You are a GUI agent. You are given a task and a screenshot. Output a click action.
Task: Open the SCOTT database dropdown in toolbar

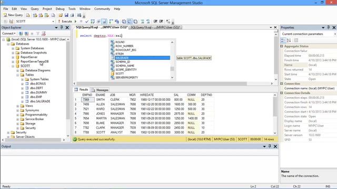tap(53, 22)
